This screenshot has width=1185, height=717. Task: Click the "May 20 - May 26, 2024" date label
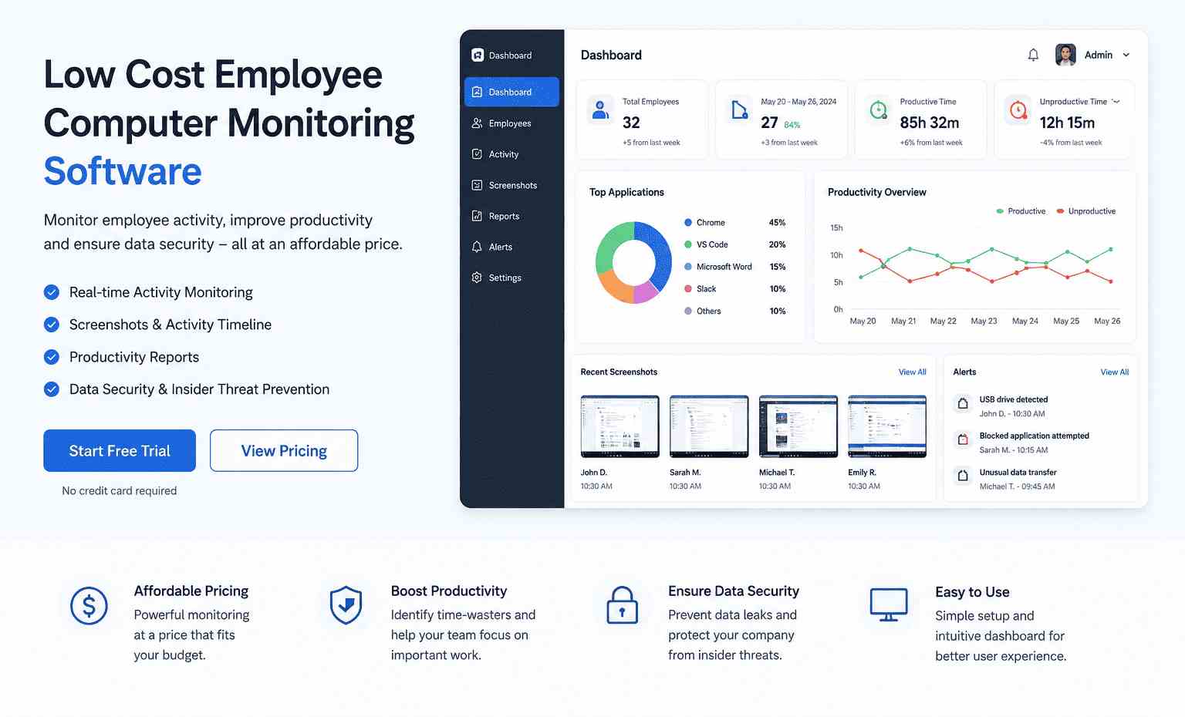798,101
